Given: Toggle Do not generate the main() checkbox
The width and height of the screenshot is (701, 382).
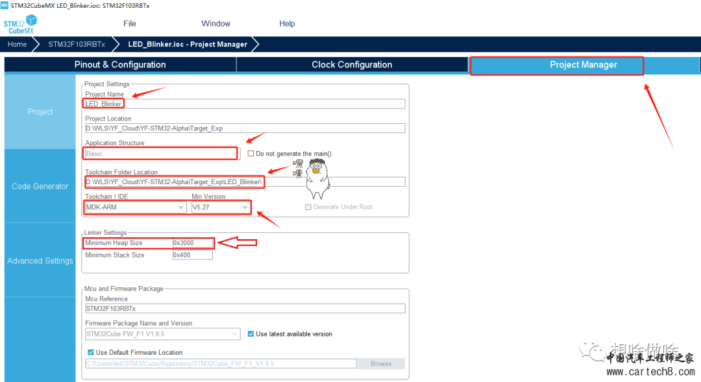Looking at the screenshot, I should [x=251, y=154].
